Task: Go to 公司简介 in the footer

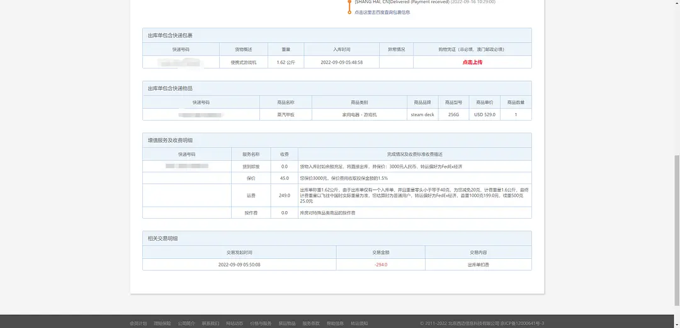Action: (x=186, y=323)
